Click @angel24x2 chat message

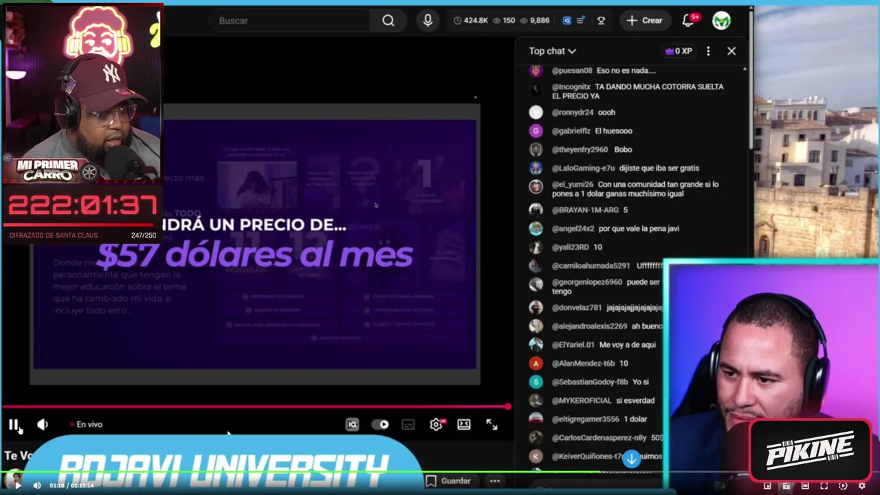(615, 228)
